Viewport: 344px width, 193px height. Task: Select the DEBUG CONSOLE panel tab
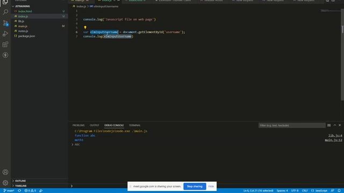(x=114, y=125)
